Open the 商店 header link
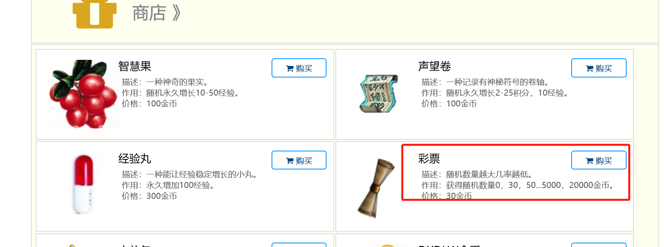Viewport: 664px width, 247px height. point(156,13)
